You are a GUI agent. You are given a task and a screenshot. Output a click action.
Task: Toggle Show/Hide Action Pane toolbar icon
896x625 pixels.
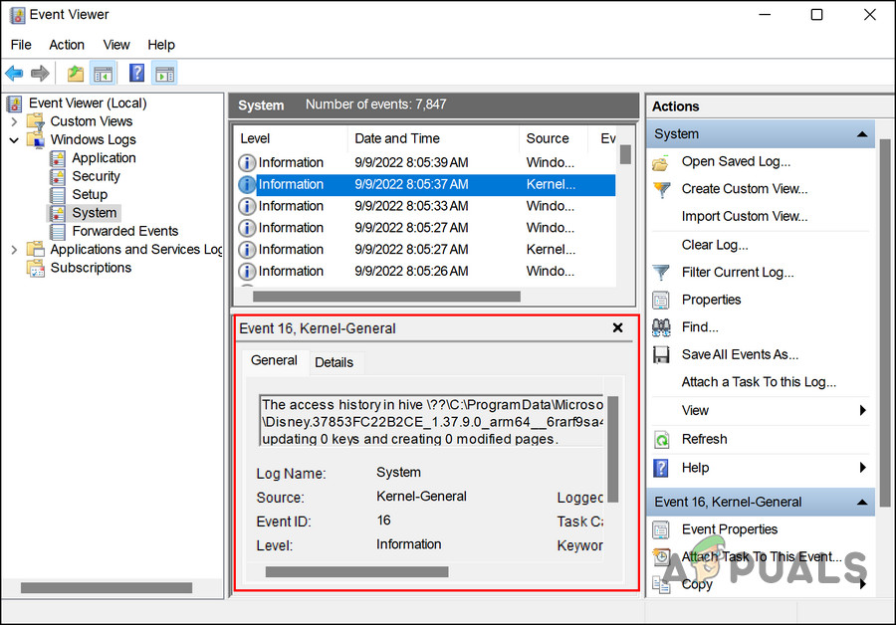(165, 73)
